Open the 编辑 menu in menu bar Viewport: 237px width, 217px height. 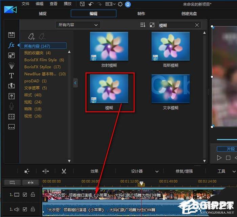click(x=40, y=4)
